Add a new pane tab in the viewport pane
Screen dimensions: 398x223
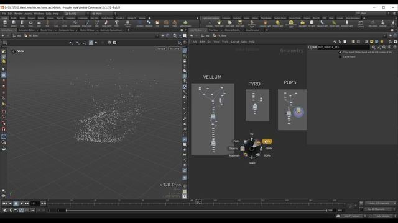tap(129, 30)
